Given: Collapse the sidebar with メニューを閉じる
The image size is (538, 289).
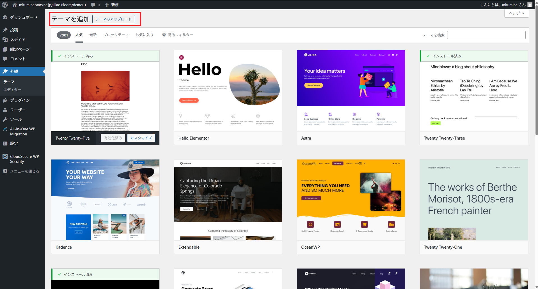Looking at the screenshot, I should (24, 171).
